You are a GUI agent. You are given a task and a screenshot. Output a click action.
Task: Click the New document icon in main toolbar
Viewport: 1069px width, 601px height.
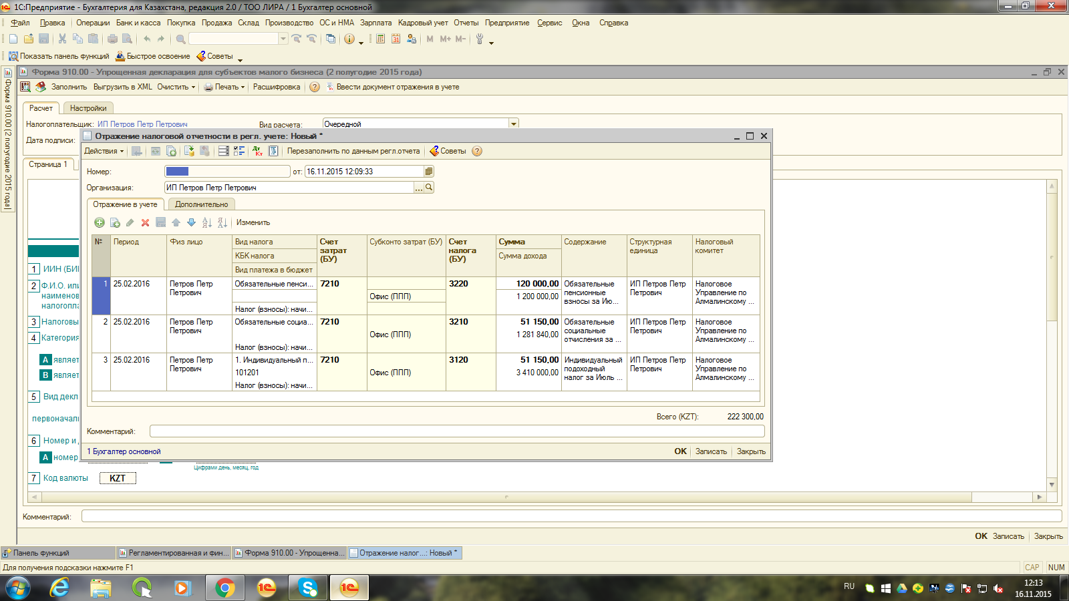13,39
